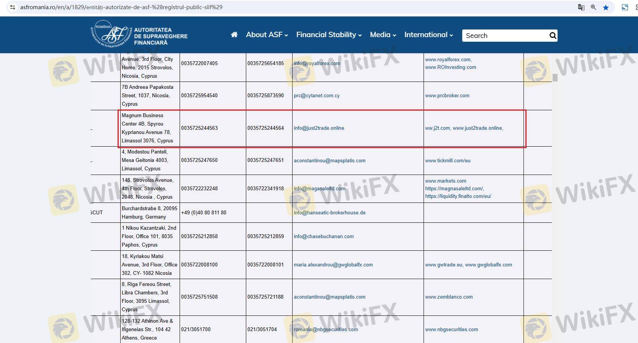Viewport: 638px width, 343px height.
Task: Click phone number 0035722008100
Action: 200,265
